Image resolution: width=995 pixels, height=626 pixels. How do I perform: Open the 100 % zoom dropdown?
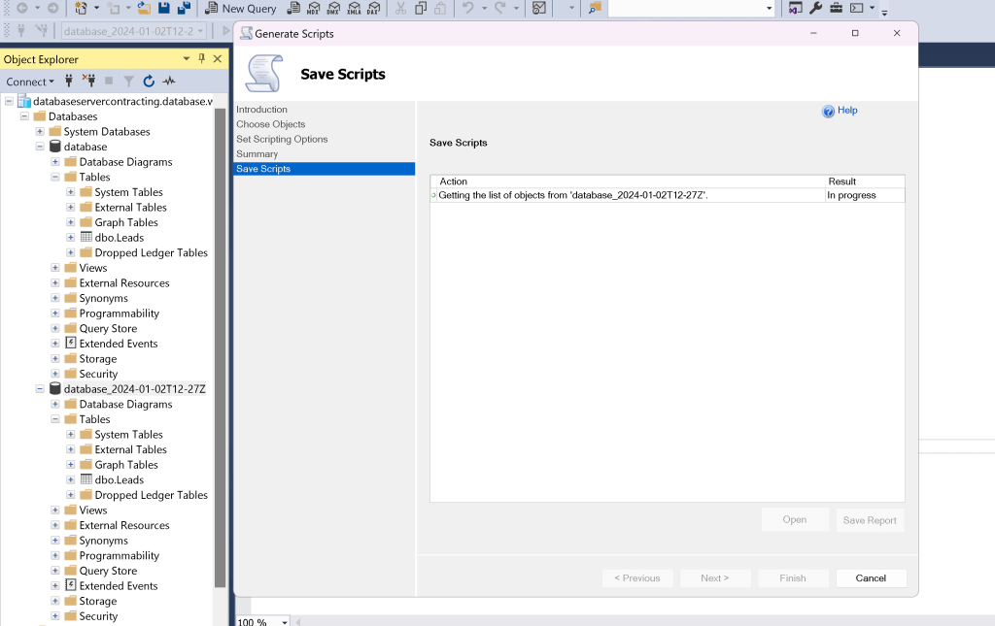coord(285,621)
